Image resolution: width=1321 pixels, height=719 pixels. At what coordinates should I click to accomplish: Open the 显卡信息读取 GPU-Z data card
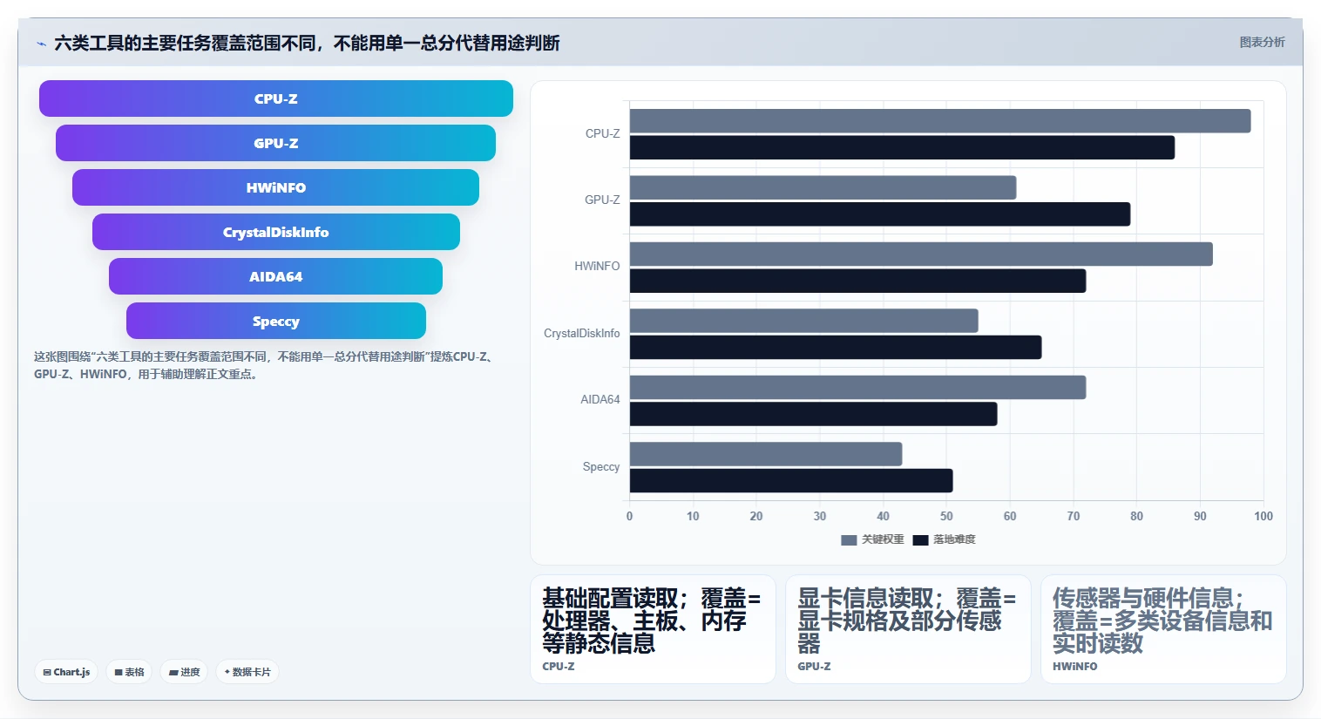[908, 628]
